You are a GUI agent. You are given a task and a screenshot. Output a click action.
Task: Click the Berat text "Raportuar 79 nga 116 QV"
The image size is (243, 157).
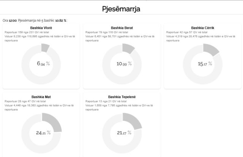click(x=103, y=32)
